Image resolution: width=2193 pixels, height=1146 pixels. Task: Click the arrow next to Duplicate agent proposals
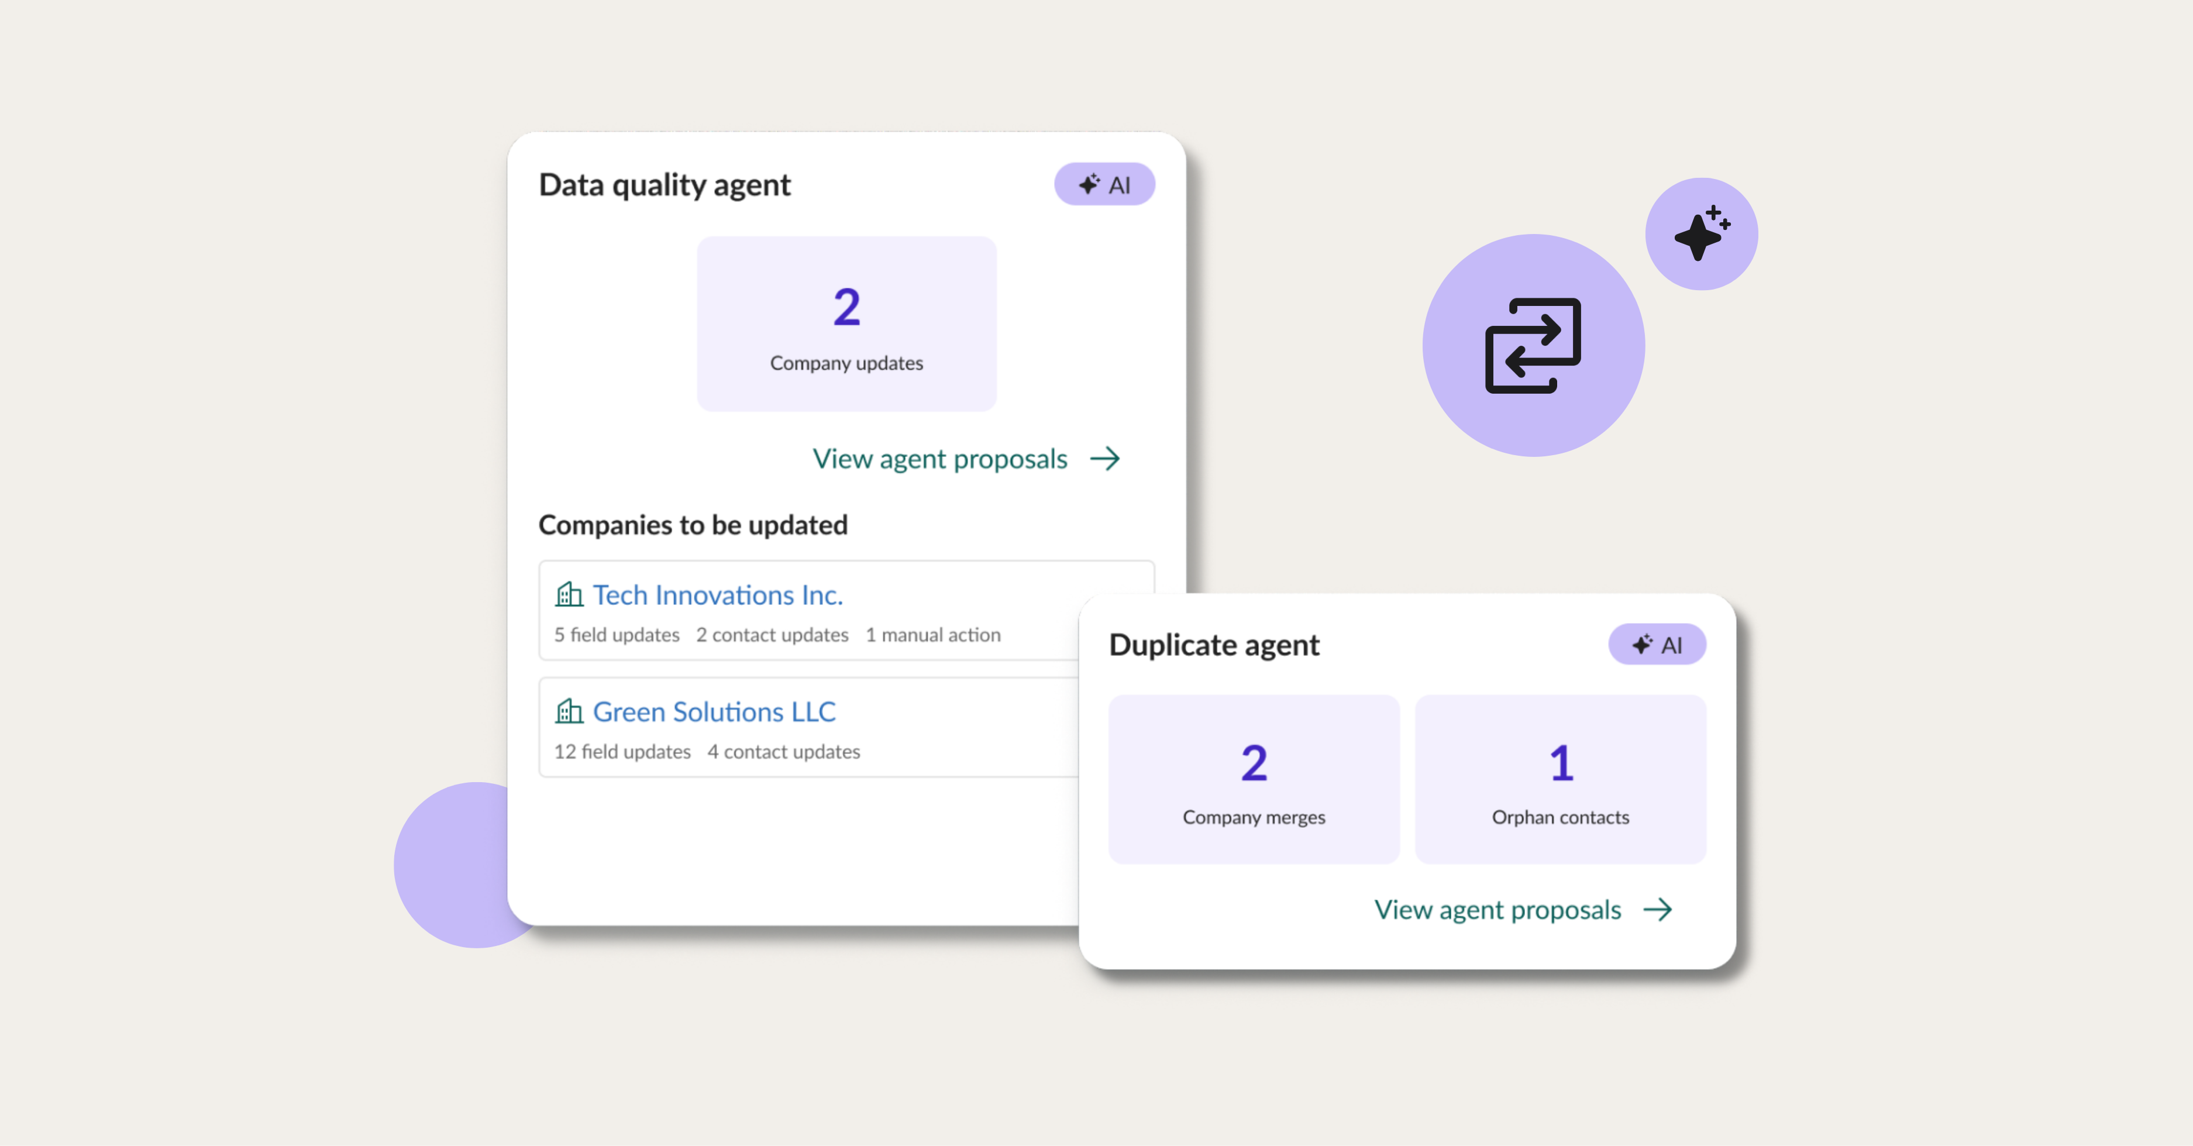click(1658, 909)
